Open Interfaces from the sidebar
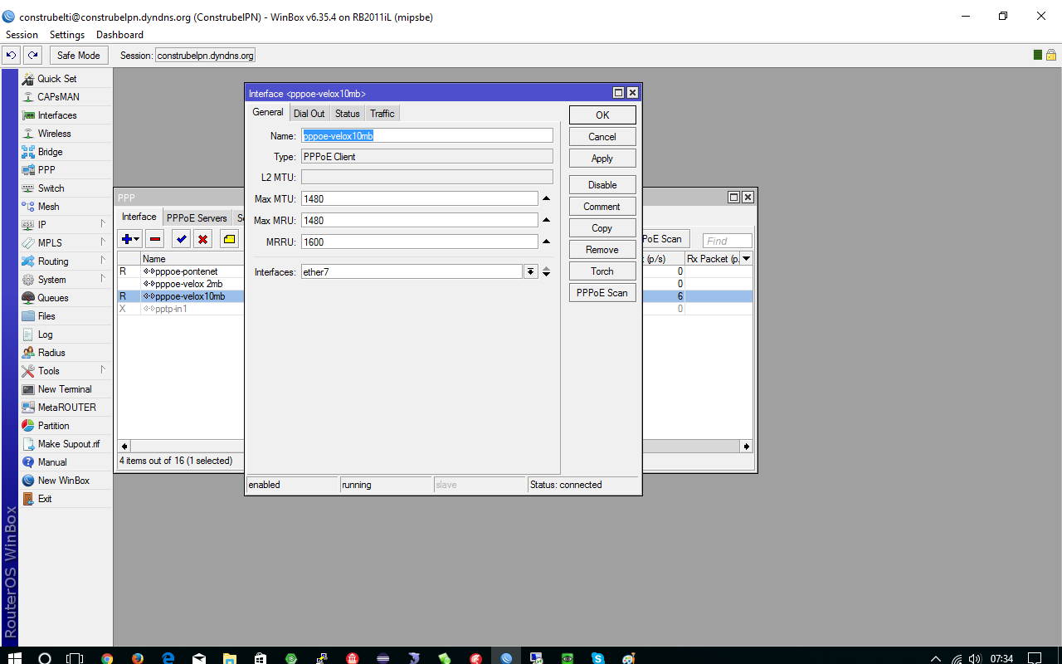The height and width of the screenshot is (664, 1062). 56,115
